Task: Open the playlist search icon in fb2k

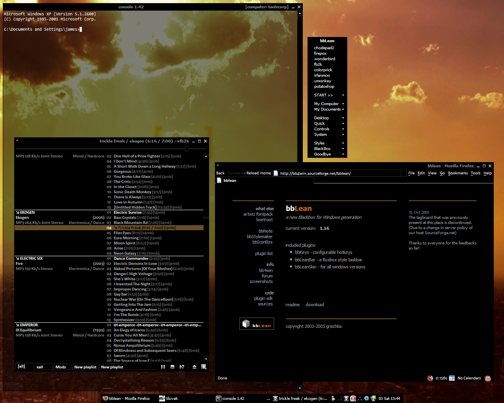Action: click(204, 367)
